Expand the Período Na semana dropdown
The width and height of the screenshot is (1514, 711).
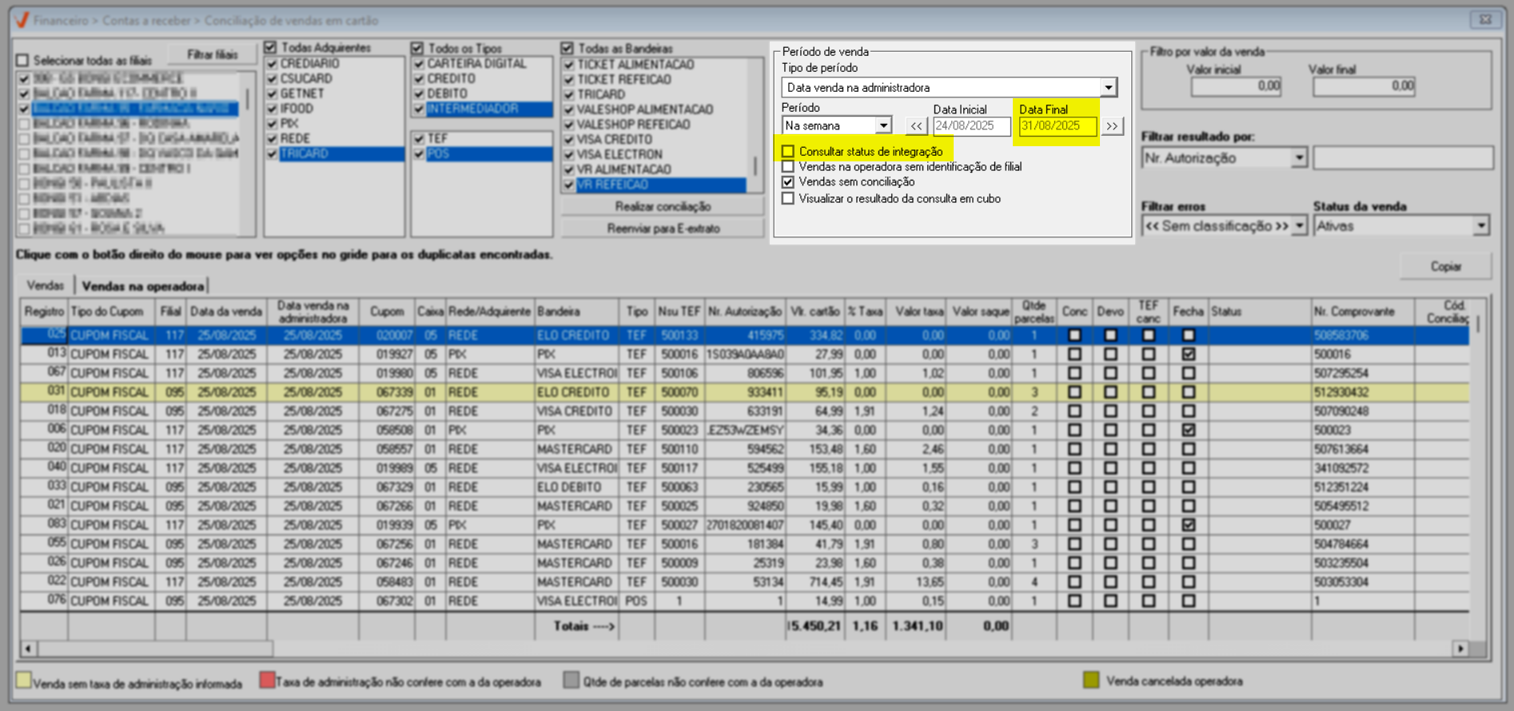883,126
